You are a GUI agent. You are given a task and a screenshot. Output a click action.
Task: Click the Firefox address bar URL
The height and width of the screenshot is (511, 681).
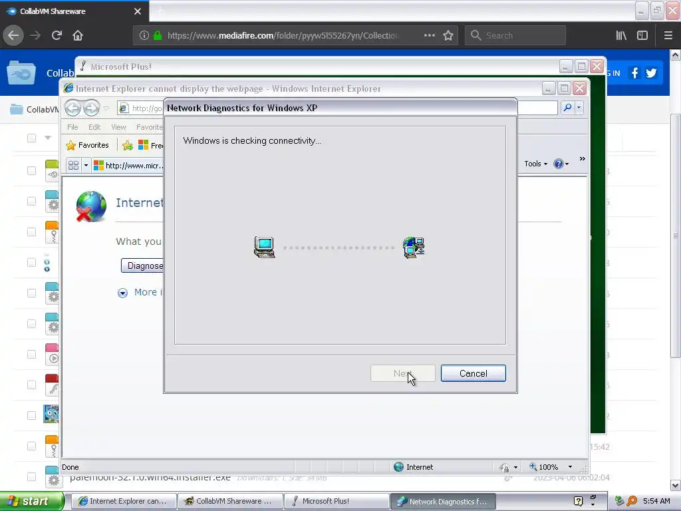point(283,35)
